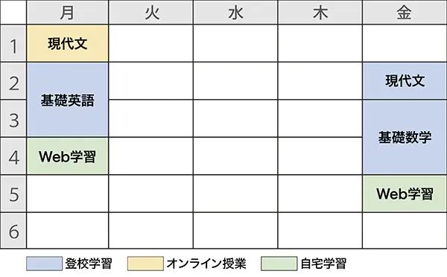Select the 水 column header
Image resolution: width=447 pixels, height=277 pixels.
[235, 12]
